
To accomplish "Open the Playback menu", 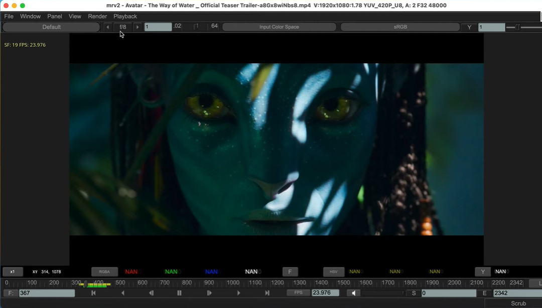I will pyautogui.click(x=125, y=16).
